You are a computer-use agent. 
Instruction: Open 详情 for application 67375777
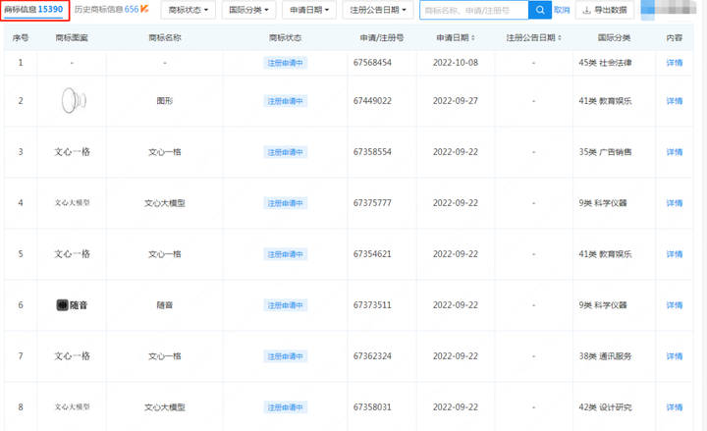coord(674,203)
